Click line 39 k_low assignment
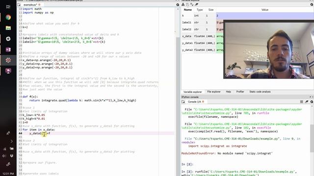This screenshot has width=314, height=176. [x=34, y=115]
